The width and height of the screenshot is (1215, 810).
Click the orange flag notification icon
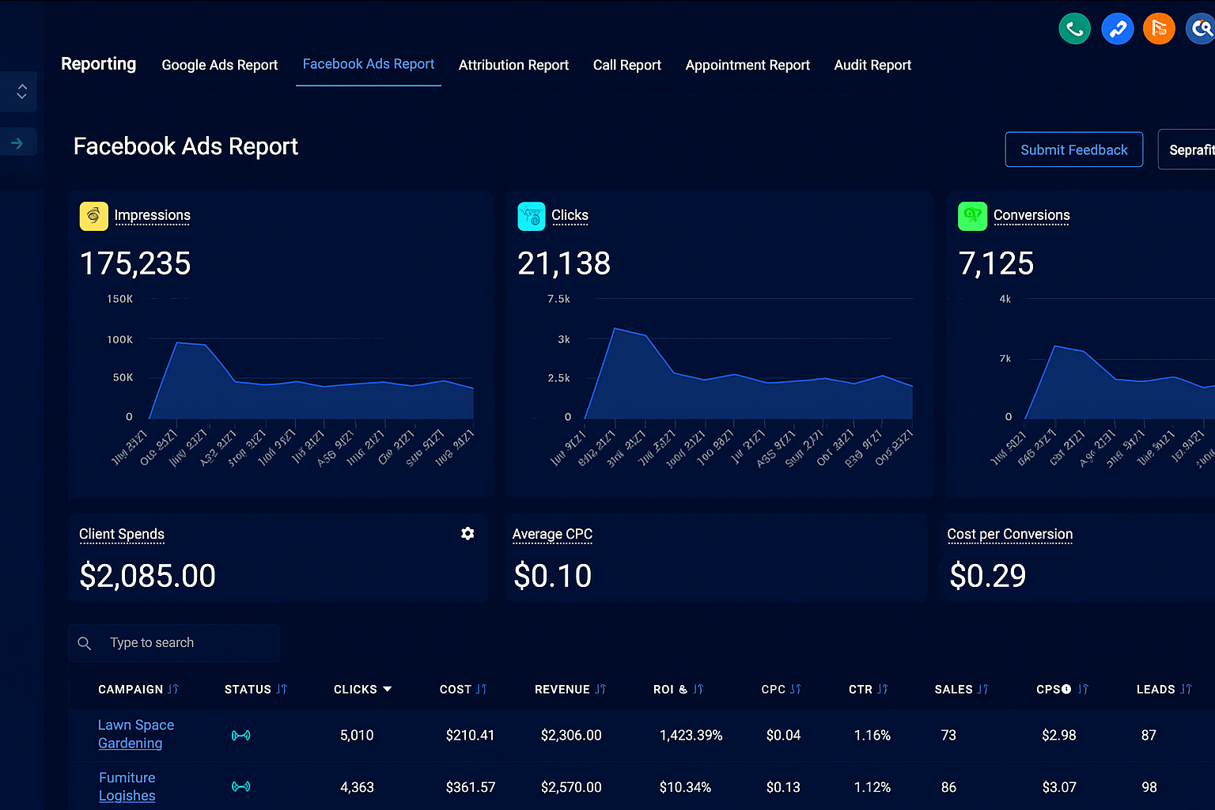(x=1159, y=29)
